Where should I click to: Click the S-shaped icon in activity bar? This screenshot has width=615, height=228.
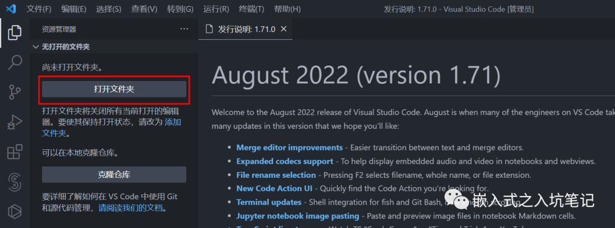15,182
